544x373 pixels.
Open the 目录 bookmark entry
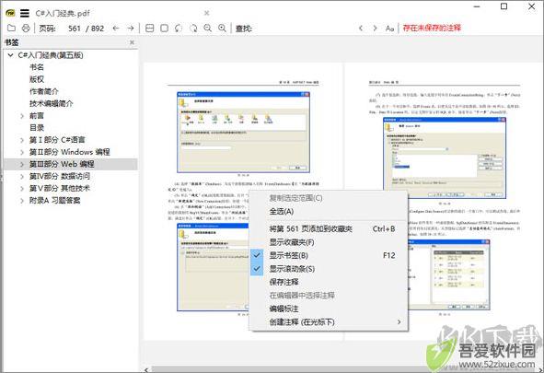coord(37,128)
